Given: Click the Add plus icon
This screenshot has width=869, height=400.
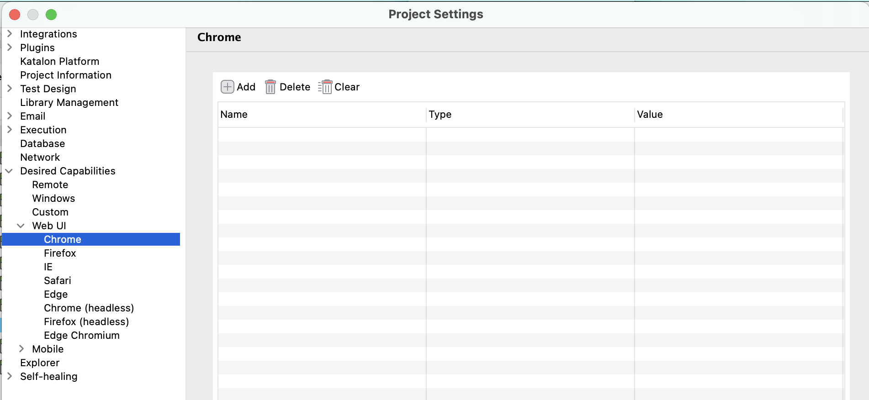Looking at the screenshot, I should point(227,87).
